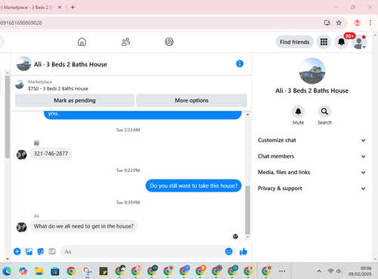Open the Wi-Fi network tray icon
The width and height of the screenshot is (378, 279).
point(330,271)
